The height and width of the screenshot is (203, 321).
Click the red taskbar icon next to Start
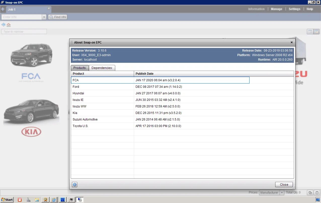(x=20, y=200)
